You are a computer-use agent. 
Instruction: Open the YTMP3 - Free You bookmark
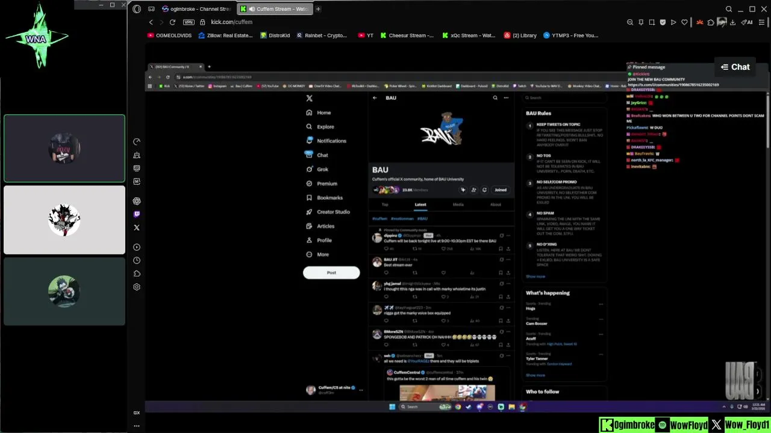[x=571, y=35]
